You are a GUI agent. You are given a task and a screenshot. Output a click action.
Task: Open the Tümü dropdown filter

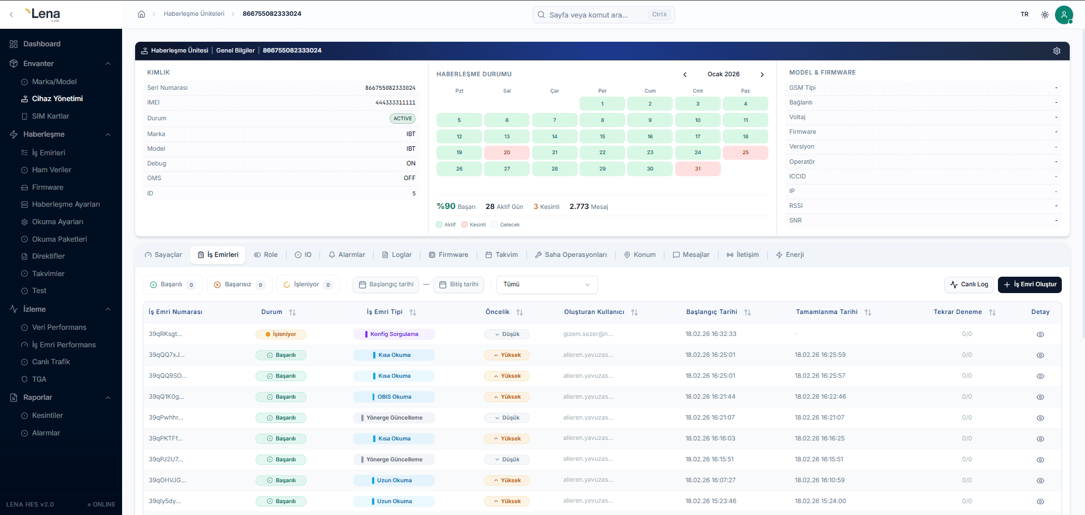[x=546, y=285]
